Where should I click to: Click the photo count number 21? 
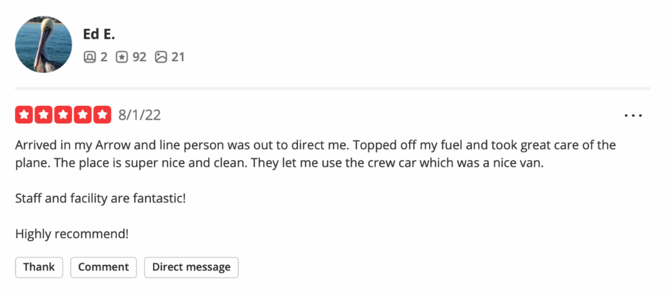[178, 57]
